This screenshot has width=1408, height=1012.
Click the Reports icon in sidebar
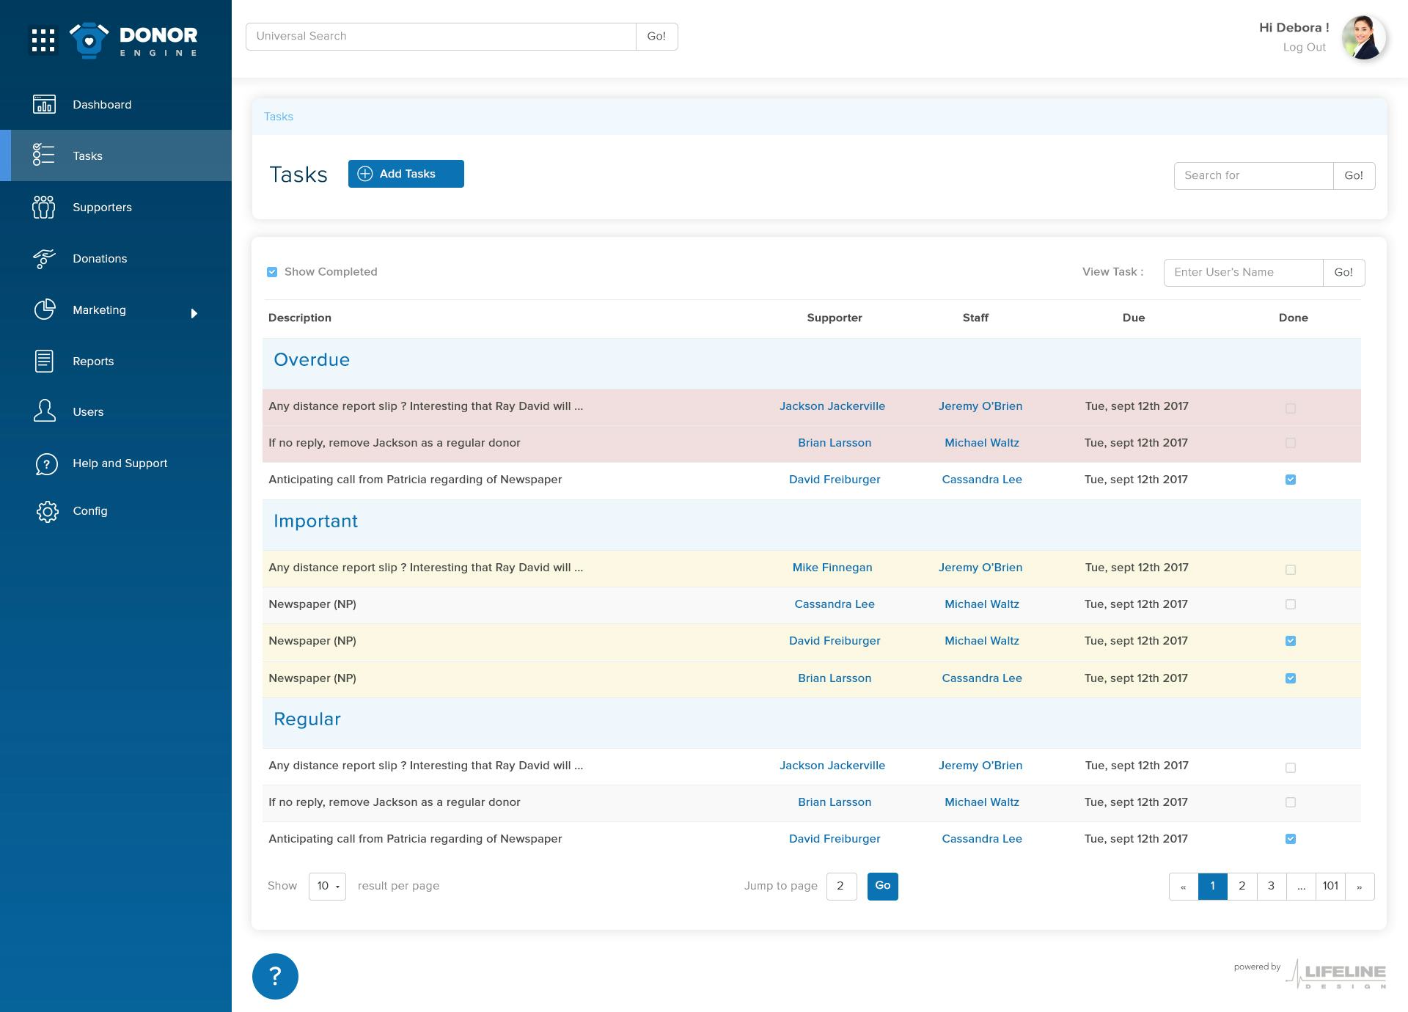pos(44,361)
